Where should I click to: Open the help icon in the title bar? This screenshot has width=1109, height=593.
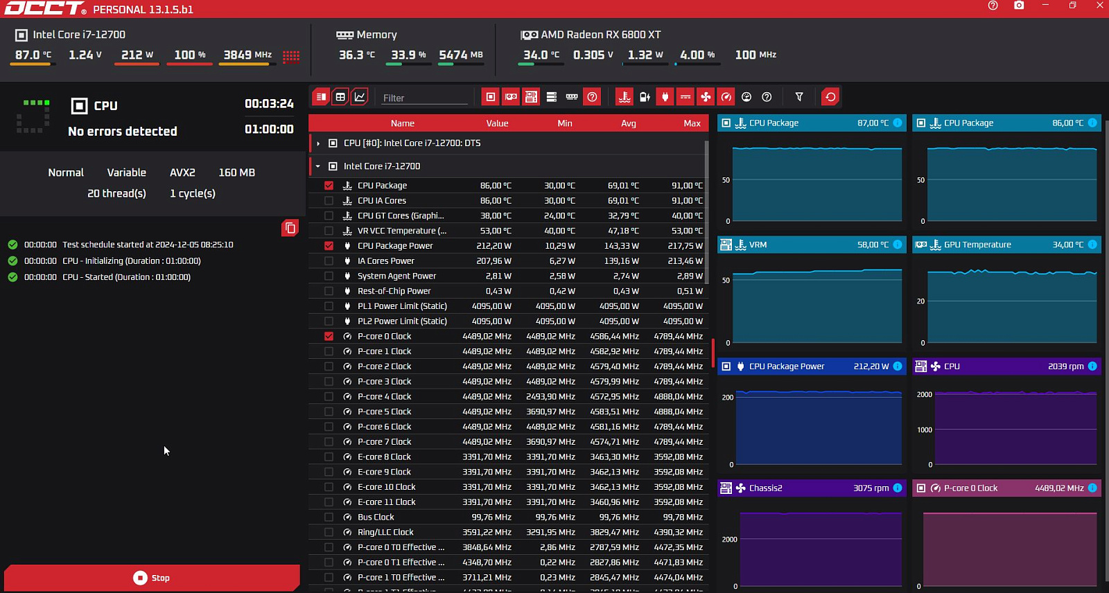pos(993,6)
